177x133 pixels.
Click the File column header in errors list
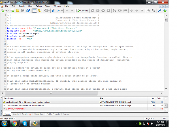tap(123, 98)
